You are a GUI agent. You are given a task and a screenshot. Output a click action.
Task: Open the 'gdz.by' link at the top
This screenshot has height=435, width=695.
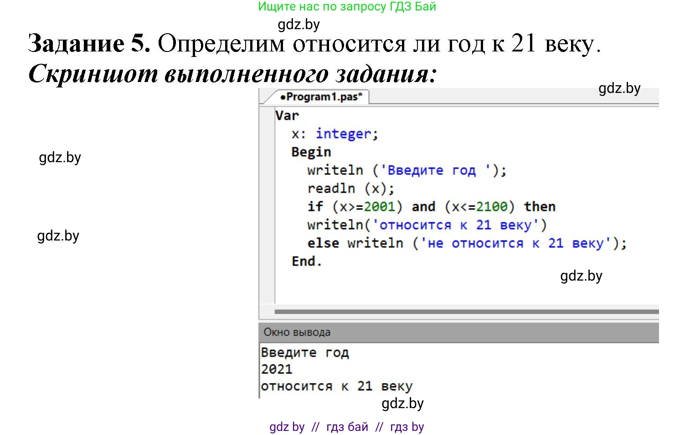[299, 24]
